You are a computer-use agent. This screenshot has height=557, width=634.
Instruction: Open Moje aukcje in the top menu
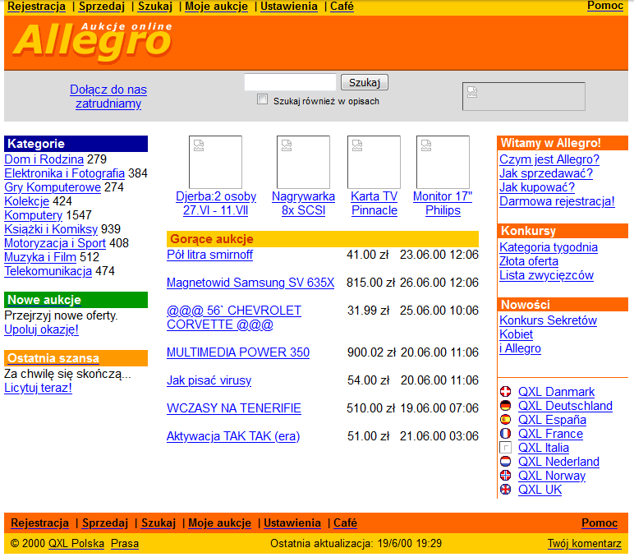216,7
